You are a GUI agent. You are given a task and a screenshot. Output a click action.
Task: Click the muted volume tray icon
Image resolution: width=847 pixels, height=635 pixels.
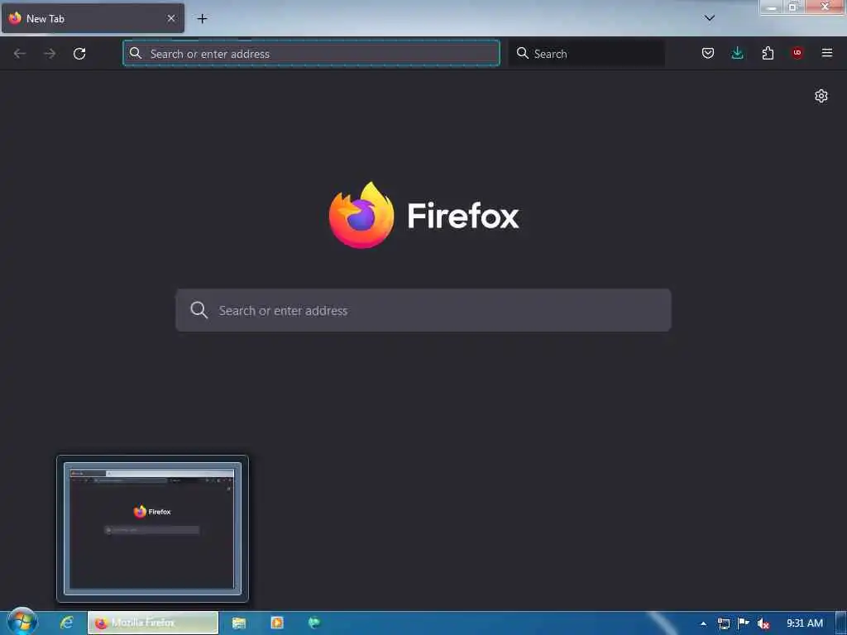(x=763, y=623)
